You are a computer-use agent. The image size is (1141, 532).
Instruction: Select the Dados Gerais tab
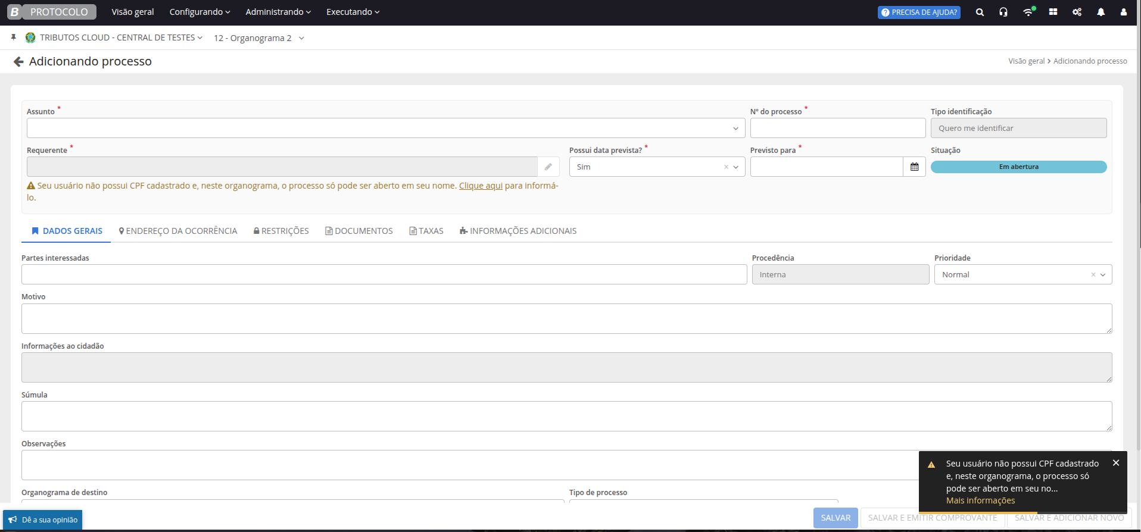[67, 231]
